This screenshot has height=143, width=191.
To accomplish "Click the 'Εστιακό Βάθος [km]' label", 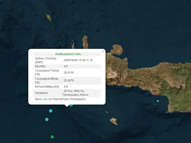I will point(47,86).
